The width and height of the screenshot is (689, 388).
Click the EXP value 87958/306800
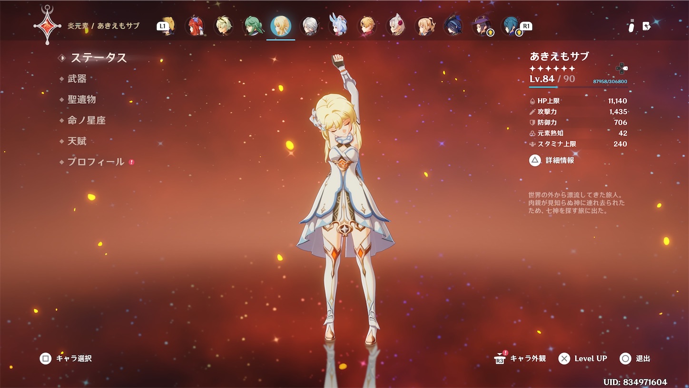click(x=610, y=81)
